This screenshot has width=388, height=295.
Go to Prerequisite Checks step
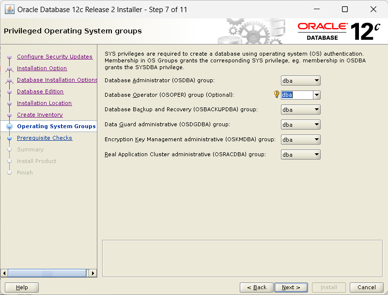pyautogui.click(x=45, y=138)
